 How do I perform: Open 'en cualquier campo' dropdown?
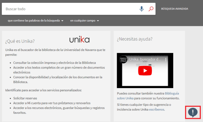tap(85, 21)
